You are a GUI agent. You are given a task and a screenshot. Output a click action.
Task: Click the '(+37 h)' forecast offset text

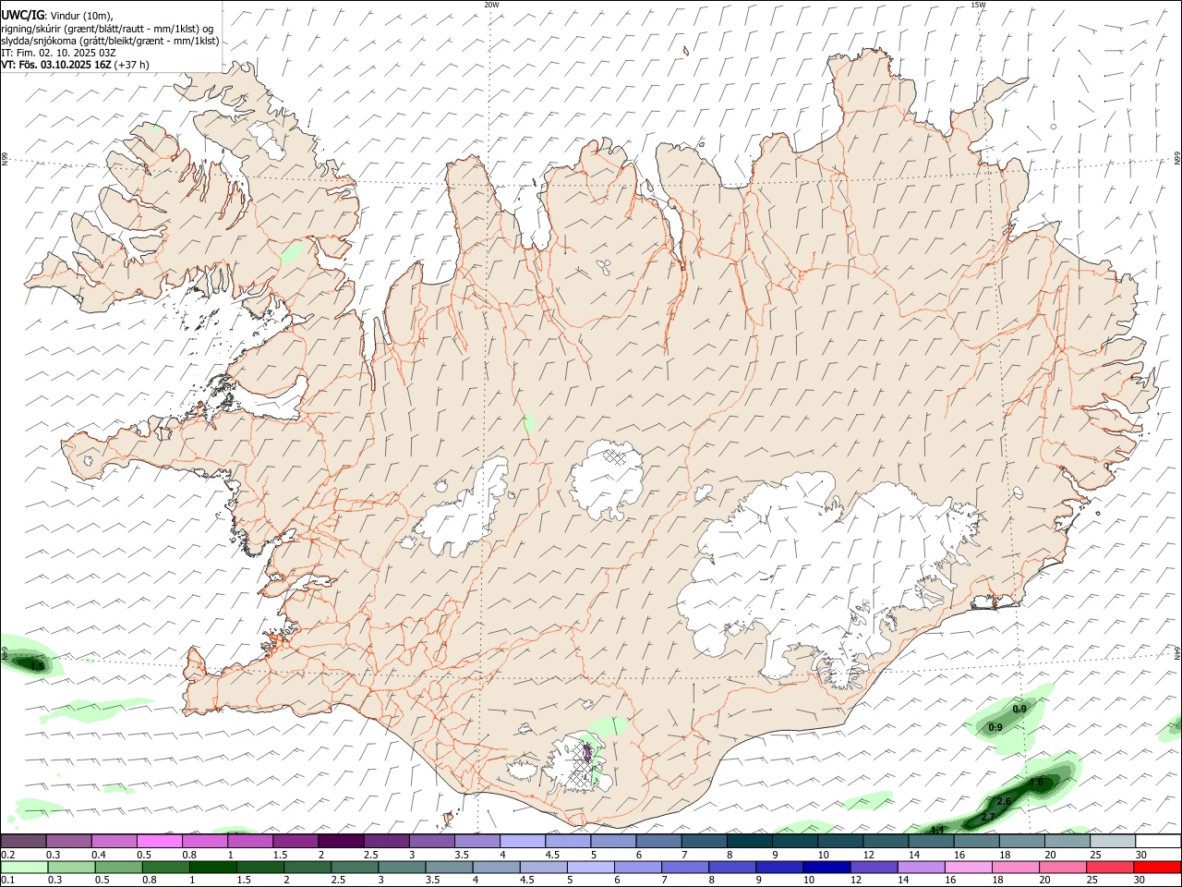(132, 65)
